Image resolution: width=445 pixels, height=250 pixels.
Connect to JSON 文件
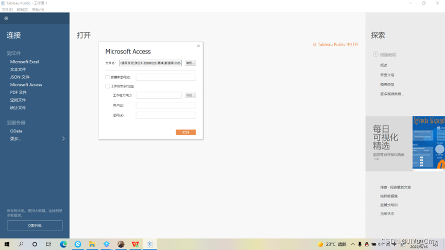(x=20, y=77)
